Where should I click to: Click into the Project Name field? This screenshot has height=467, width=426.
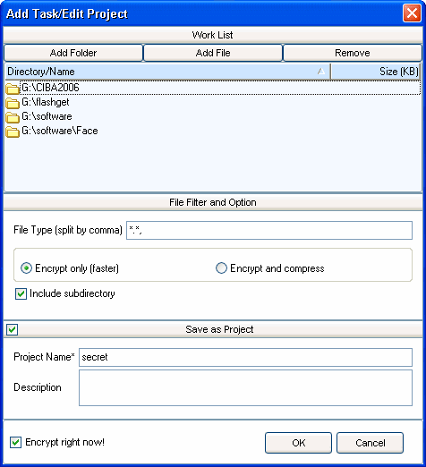245,357
